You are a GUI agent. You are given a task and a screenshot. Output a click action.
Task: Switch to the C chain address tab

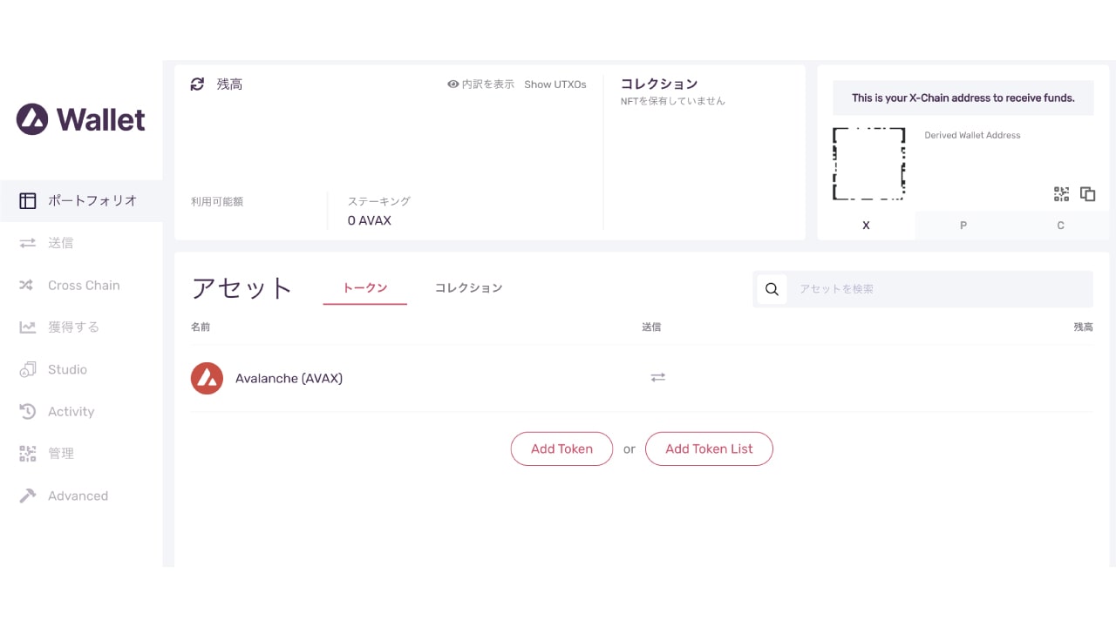[x=1061, y=226]
